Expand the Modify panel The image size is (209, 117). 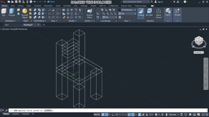click(72, 21)
